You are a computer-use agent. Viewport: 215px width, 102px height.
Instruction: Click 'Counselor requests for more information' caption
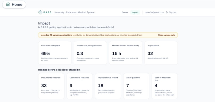tap(88, 59)
